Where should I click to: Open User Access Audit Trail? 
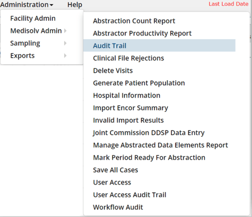[x=129, y=195]
